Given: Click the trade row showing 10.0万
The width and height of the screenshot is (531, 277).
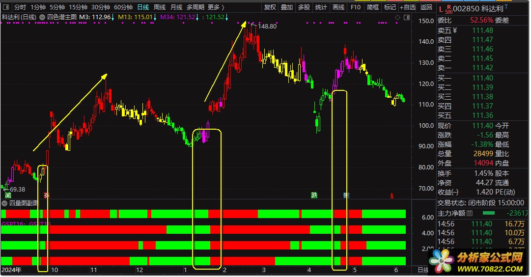Looking at the screenshot, I should tap(481, 233).
